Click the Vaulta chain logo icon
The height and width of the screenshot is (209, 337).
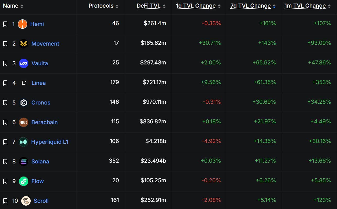click(x=24, y=63)
